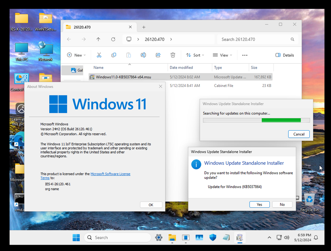Open File Explorer from the taskbar
Viewport: 331px width, 251px height.
(x=172, y=238)
